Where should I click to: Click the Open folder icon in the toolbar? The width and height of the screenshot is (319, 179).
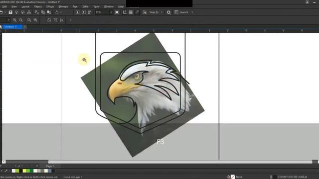click(x=1, y=12)
